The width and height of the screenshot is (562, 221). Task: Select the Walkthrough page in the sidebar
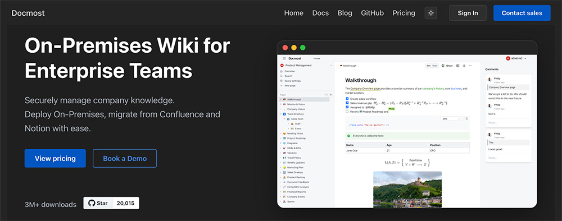click(x=304, y=99)
